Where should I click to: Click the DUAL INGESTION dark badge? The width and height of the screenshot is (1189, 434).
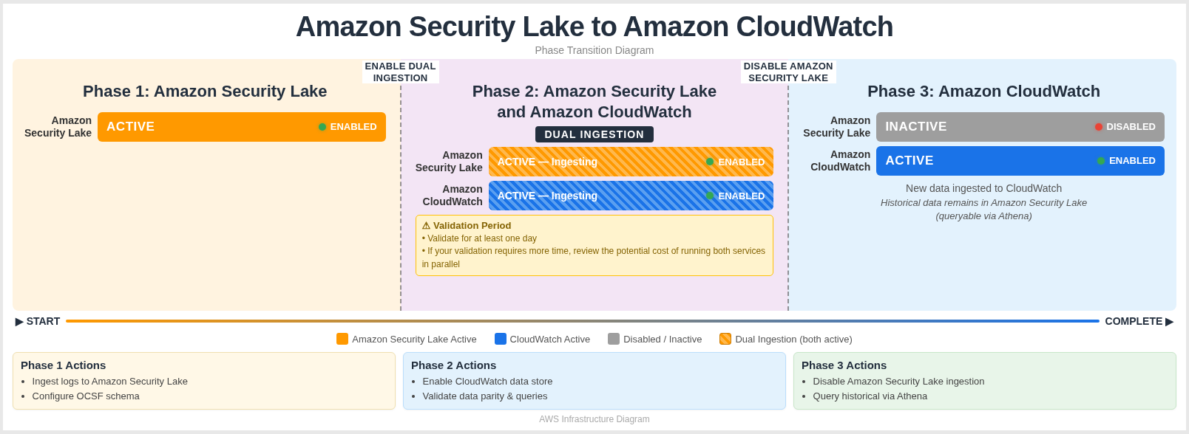pos(594,134)
